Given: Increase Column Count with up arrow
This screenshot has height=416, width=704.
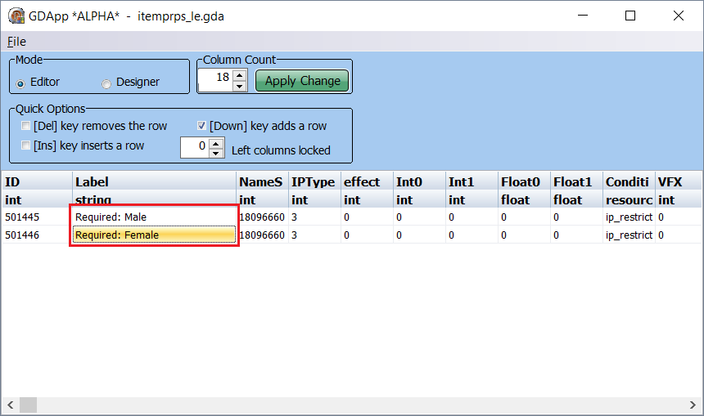Looking at the screenshot, I should (x=240, y=75).
